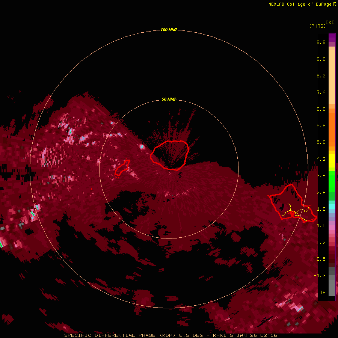Viewport: 338px width, 338px height.
Task: Pick the purple top segment of color bar
Action: pos(332,38)
